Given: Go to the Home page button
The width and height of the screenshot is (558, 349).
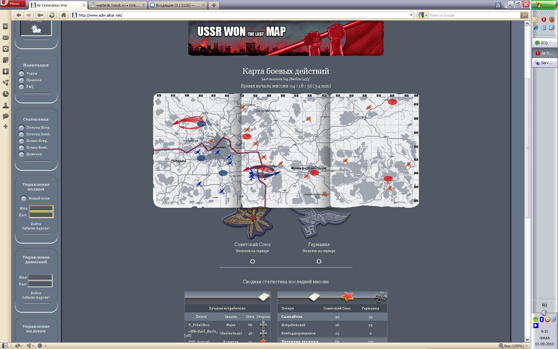Looking at the screenshot, I should coord(63,15).
